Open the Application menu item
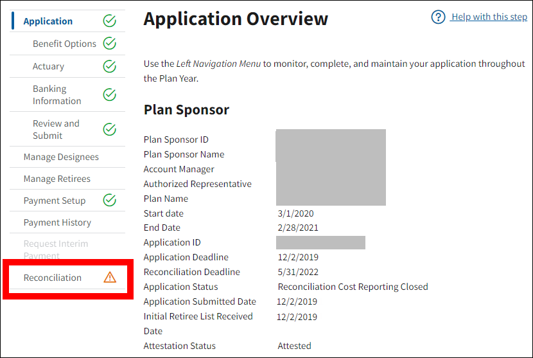The width and height of the screenshot is (533, 358). [48, 21]
